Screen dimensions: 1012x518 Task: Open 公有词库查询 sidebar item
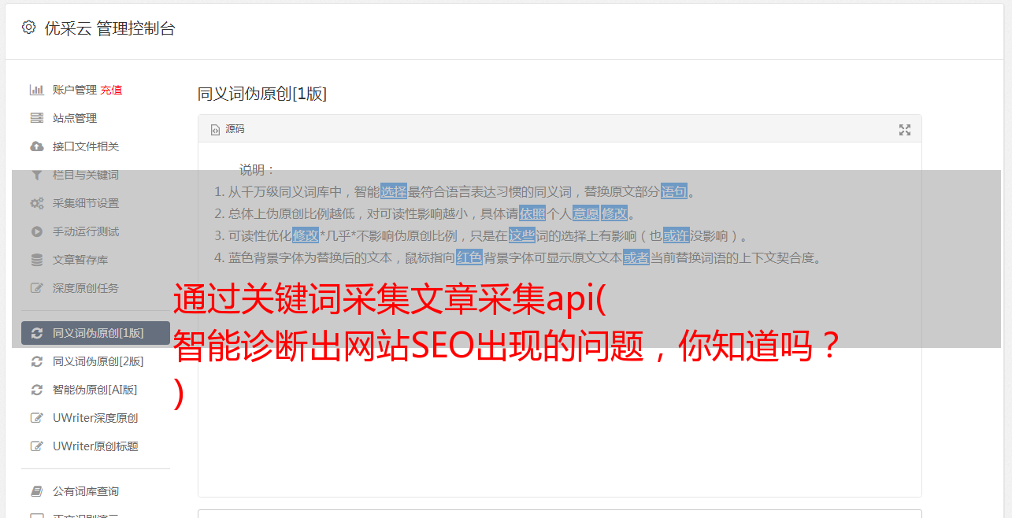[95, 491]
